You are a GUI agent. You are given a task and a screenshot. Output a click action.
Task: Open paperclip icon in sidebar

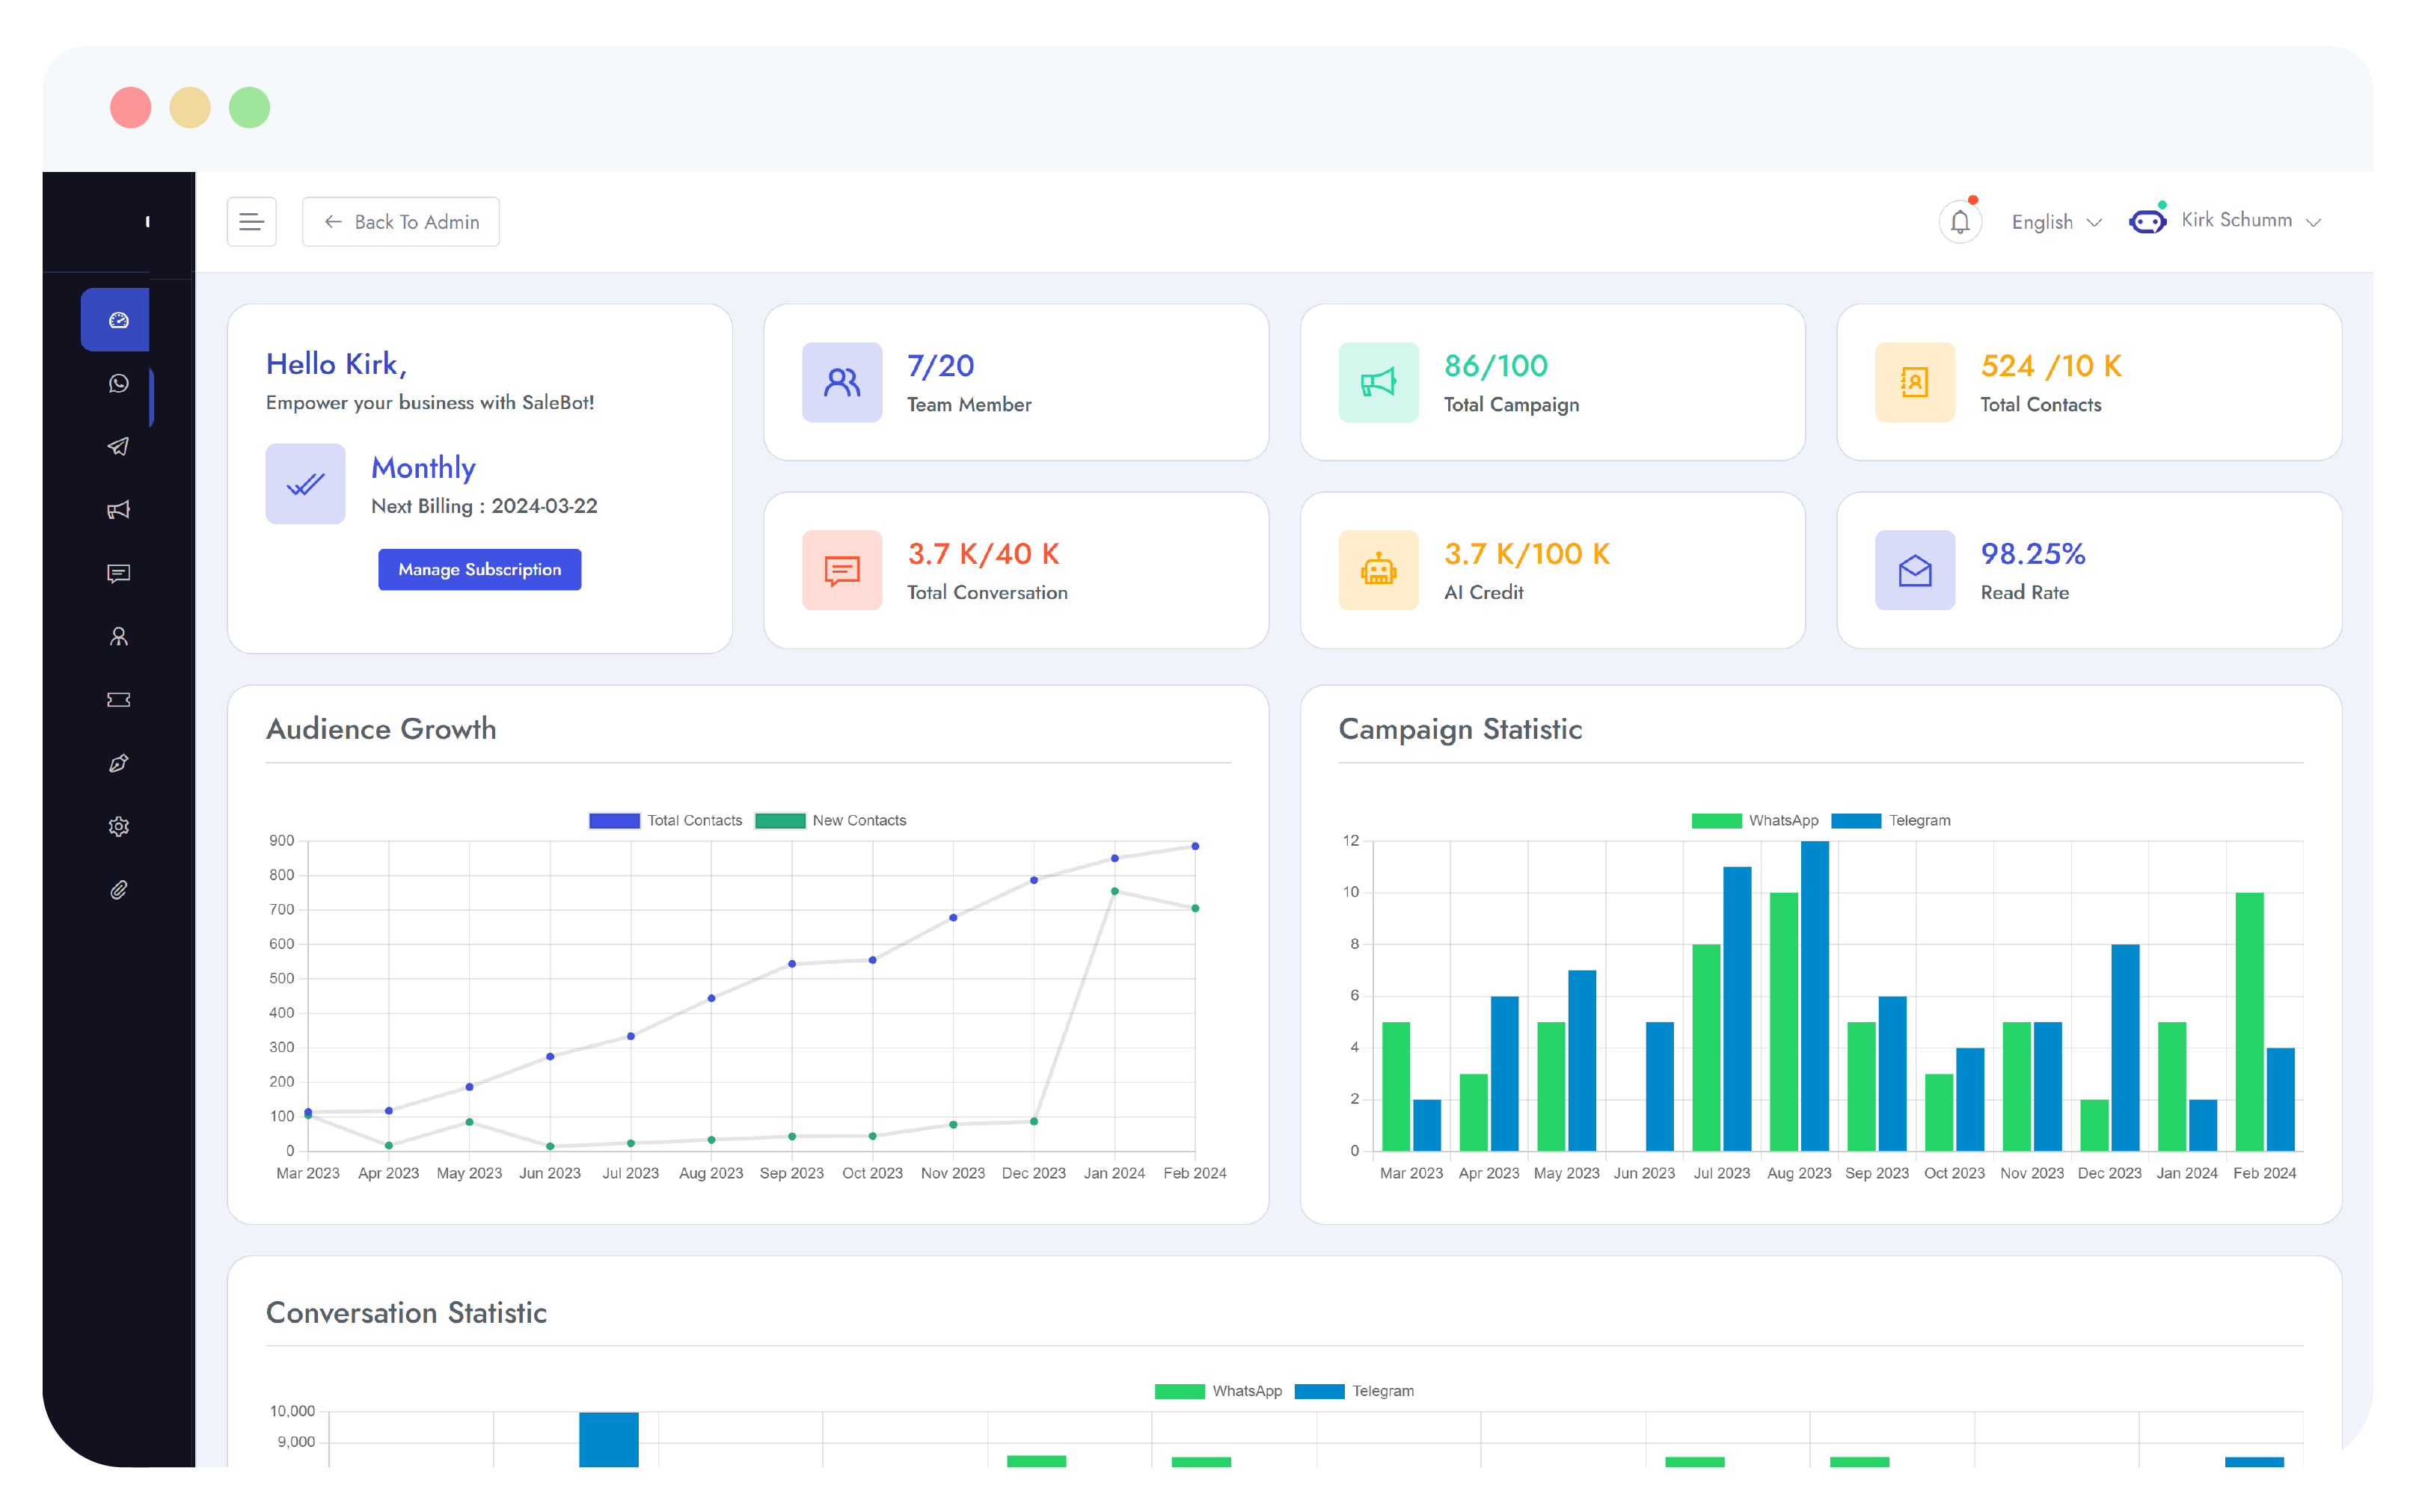(x=118, y=890)
